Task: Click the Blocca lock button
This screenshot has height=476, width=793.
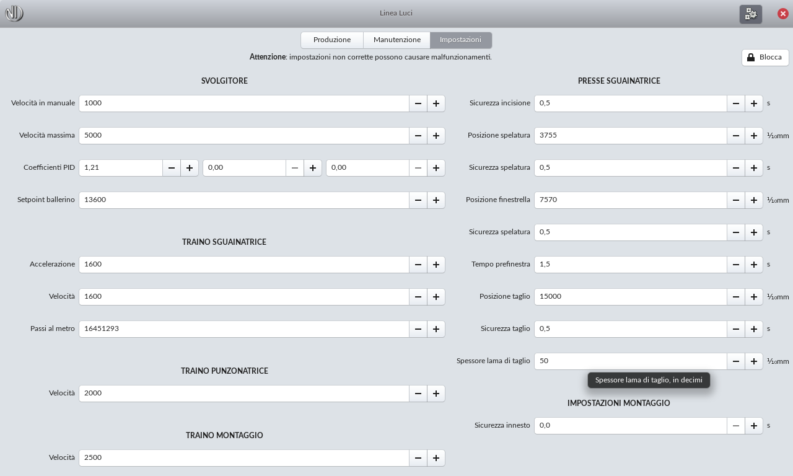Action: (x=765, y=58)
